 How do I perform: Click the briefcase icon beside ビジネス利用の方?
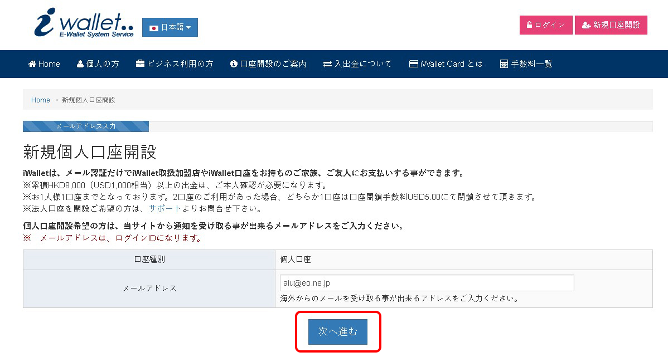point(140,64)
